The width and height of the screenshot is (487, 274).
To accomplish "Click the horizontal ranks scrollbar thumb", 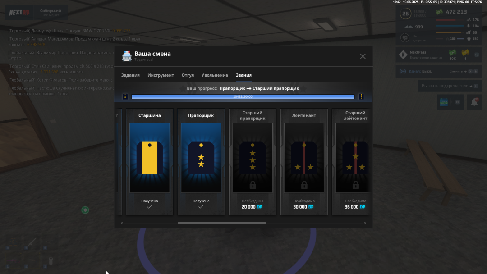I will point(222,223).
